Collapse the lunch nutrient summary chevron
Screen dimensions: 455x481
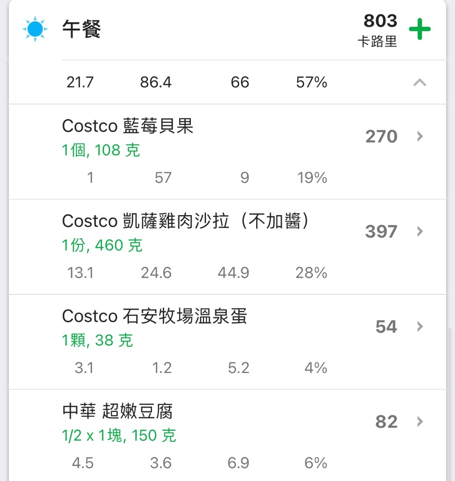click(x=420, y=82)
